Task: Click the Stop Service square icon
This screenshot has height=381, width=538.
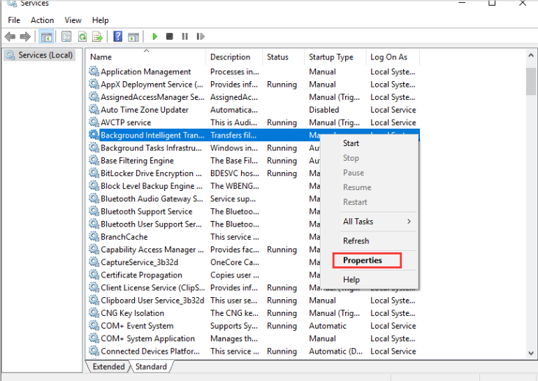Action: pyautogui.click(x=170, y=36)
